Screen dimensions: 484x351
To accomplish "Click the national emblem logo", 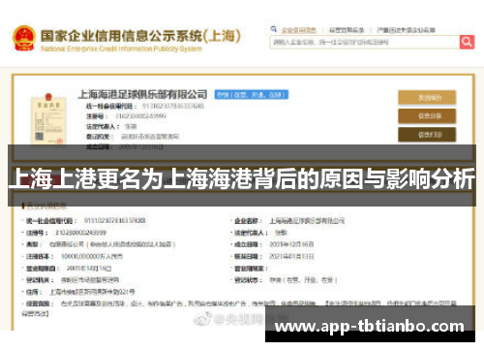I will [24, 38].
